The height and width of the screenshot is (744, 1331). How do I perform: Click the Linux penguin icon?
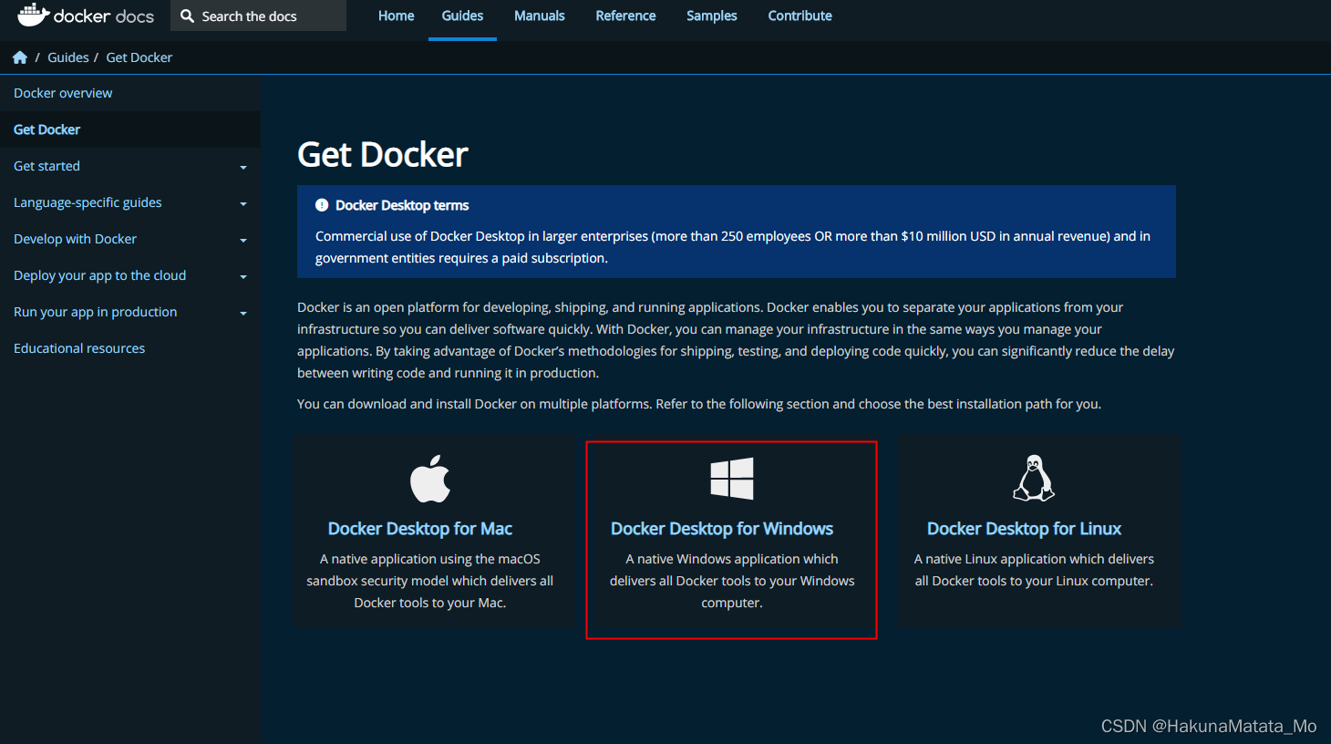tap(1034, 478)
